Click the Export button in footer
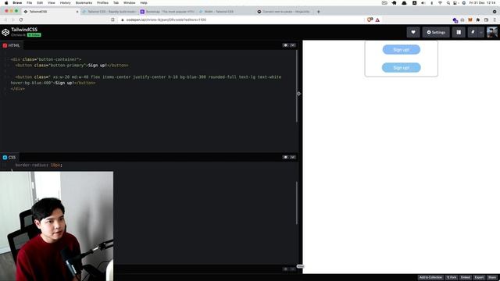This screenshot has height=281, width=500. [x=479, y=278]
